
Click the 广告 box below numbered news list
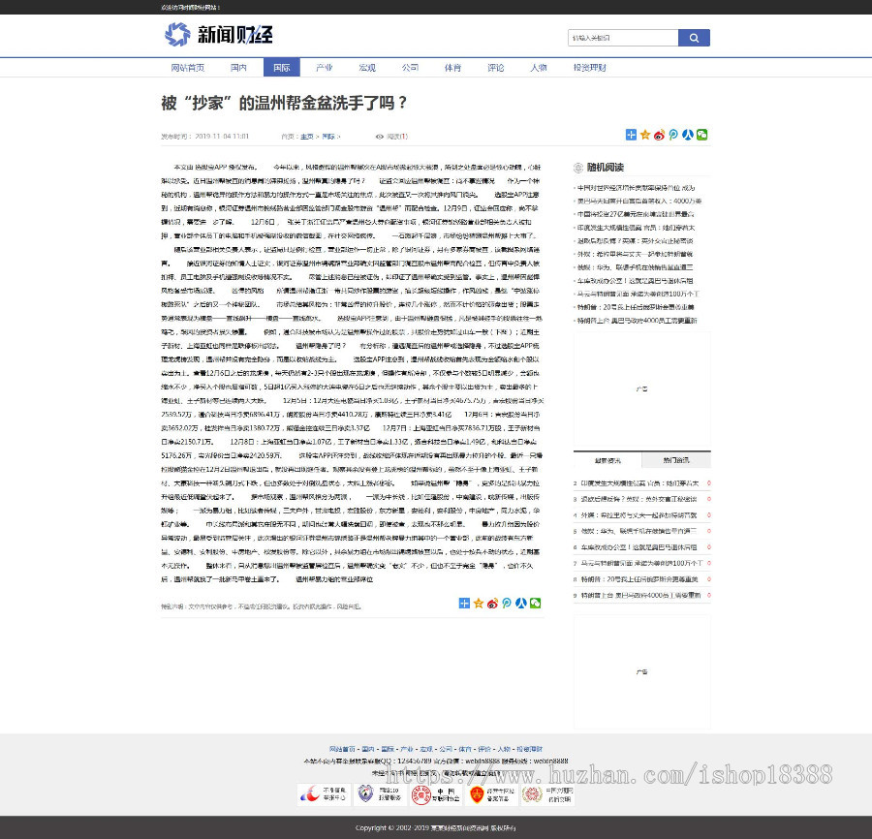click(641, 671)
